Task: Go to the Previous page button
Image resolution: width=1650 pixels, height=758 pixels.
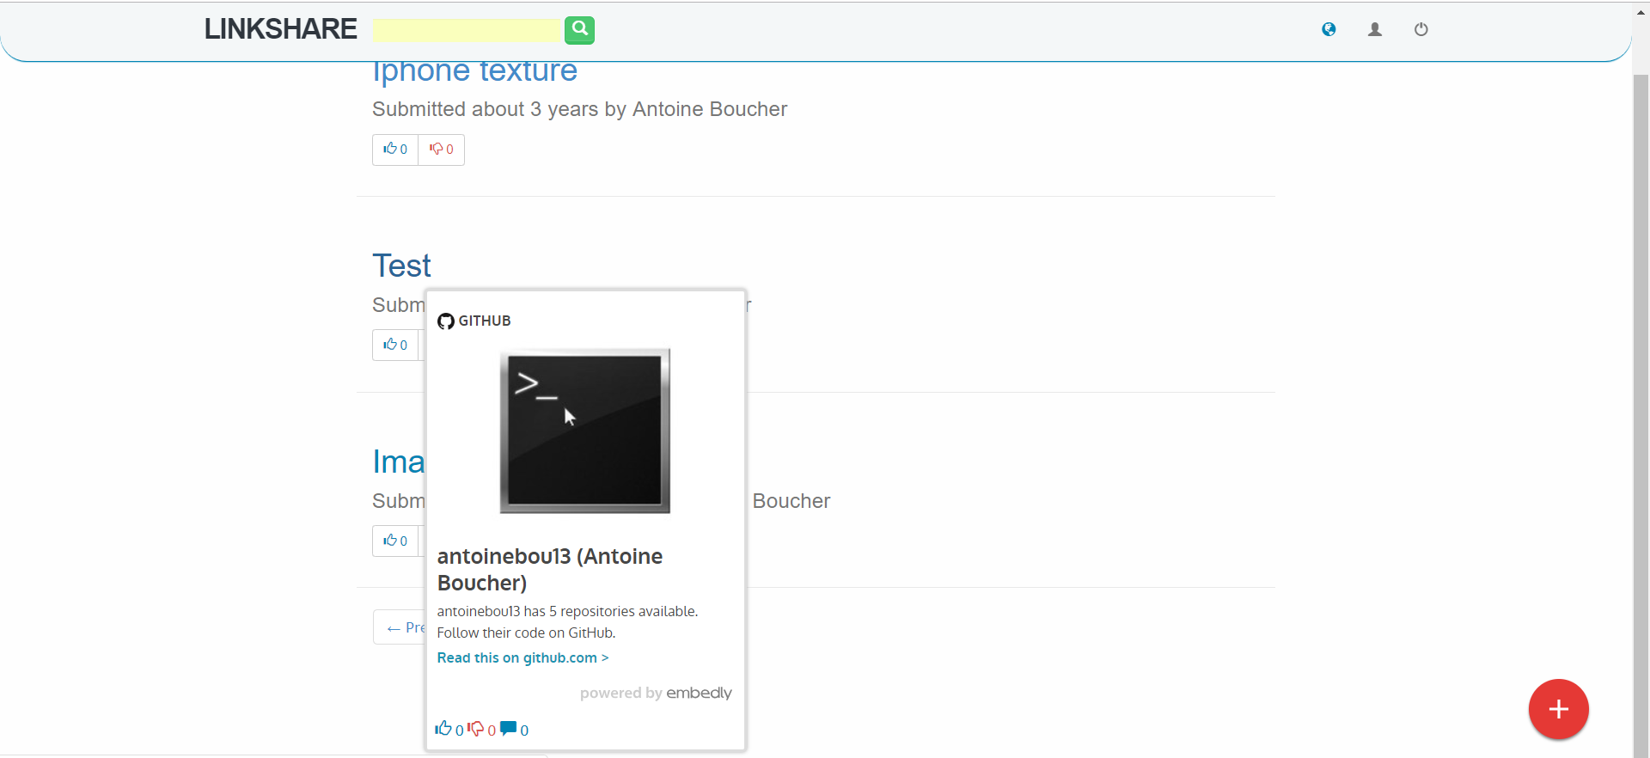Action: click(400, 627)
